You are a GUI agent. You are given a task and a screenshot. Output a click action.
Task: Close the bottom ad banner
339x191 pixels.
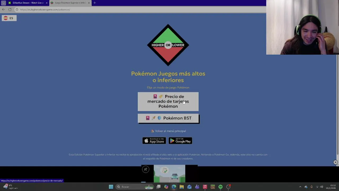coord(335,162)
